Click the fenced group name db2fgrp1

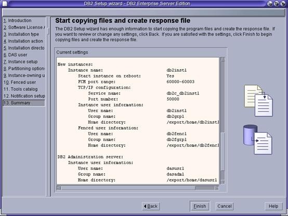point(177,140)
